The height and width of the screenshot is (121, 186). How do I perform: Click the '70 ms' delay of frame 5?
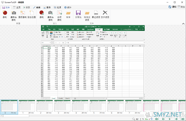(102, 113)
